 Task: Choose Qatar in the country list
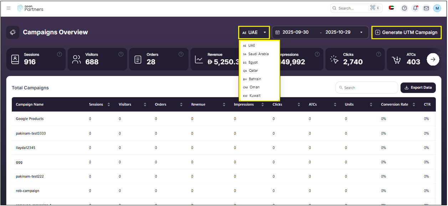click(x=253, y=71)
